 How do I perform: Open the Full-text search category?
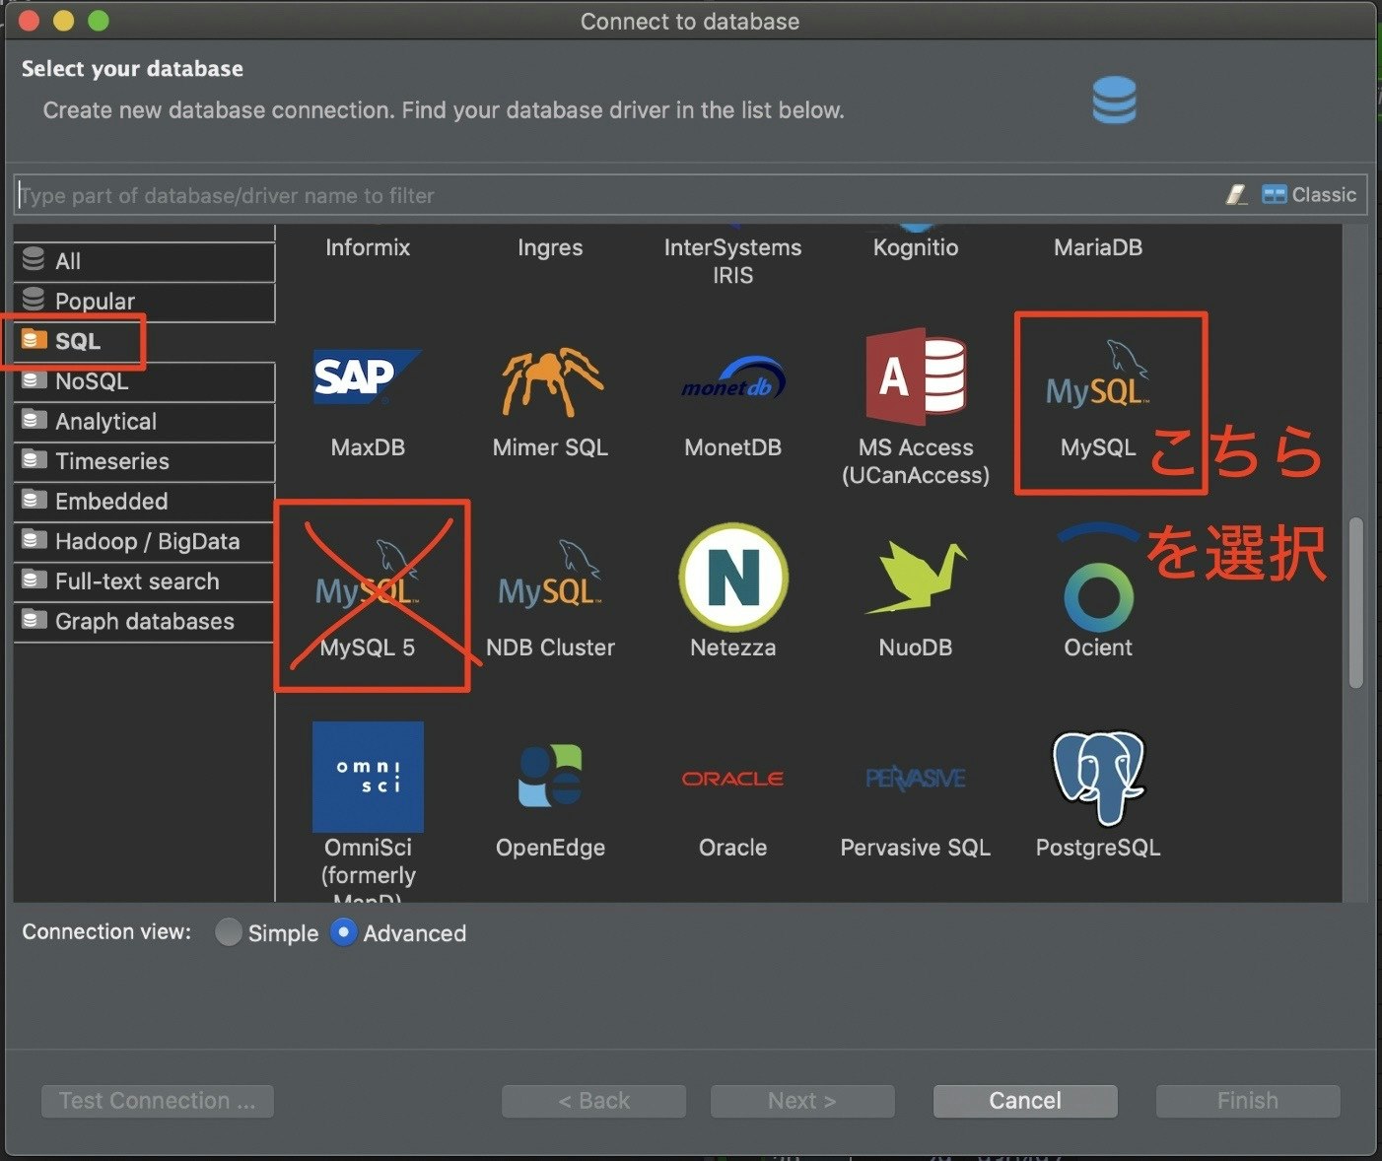tap(144, 581)
